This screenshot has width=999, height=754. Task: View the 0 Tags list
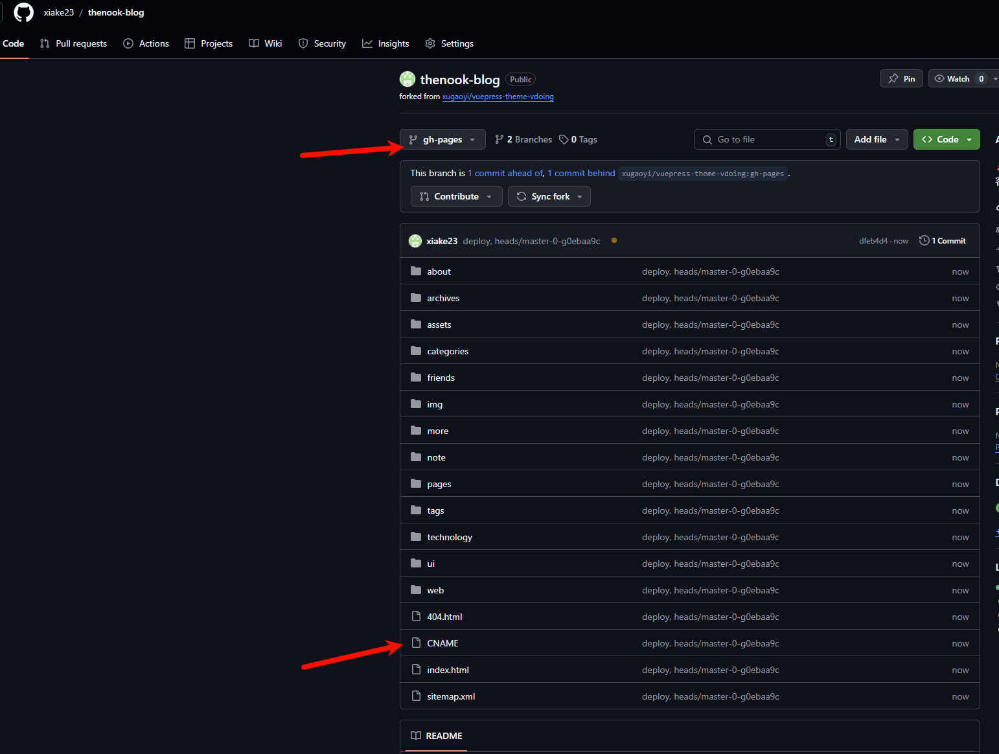click(579, 139)
